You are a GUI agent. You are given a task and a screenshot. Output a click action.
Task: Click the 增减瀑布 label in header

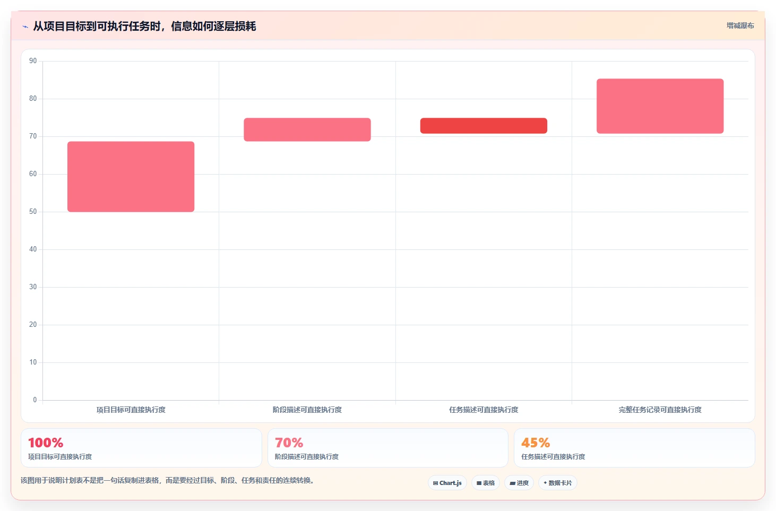[740, 25]
